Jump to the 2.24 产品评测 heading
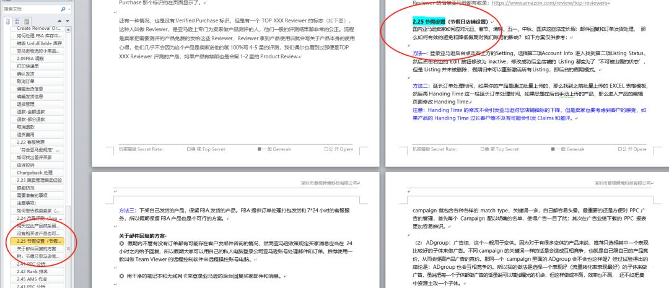This screenshot has width=669, height=288. click(38, 219)
